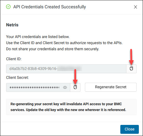The width and height of the screenshot is (143, 136).
Task: Copy the Client ID to clipboard
Action: click(x=131, y=69)
